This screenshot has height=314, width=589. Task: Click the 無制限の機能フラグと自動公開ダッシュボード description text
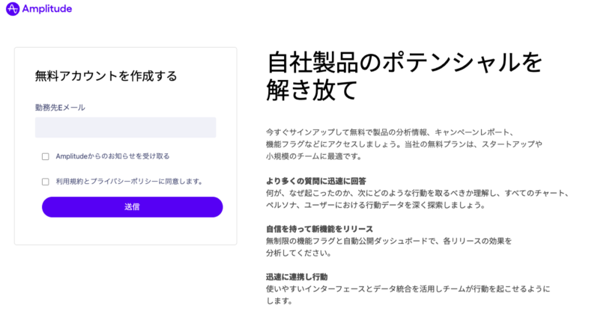point(388,241)
